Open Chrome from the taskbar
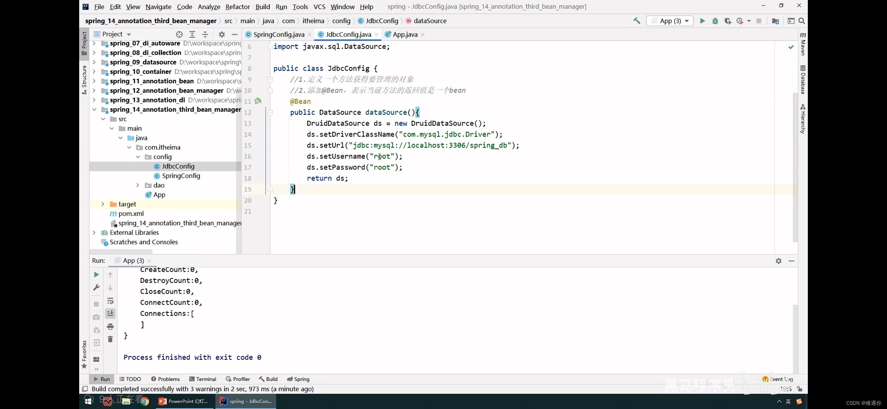887x409 pixels. [x=145, y=401]
